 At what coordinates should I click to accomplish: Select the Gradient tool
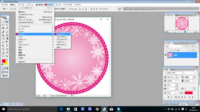point(7,39)
